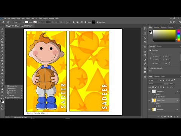Screen dimensions: 181x136
Task: Open the Shape tool mode dropdown
Action: 17,22
